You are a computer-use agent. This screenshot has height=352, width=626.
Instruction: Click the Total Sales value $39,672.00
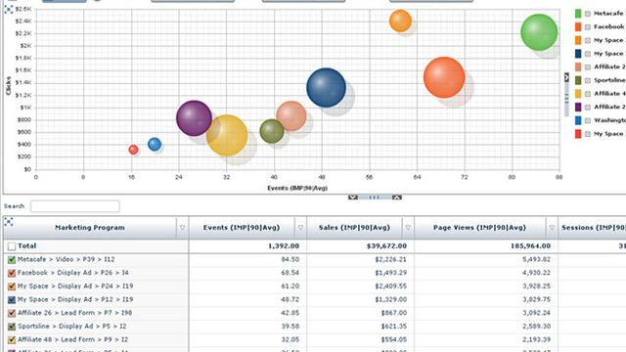pos(386,246)
